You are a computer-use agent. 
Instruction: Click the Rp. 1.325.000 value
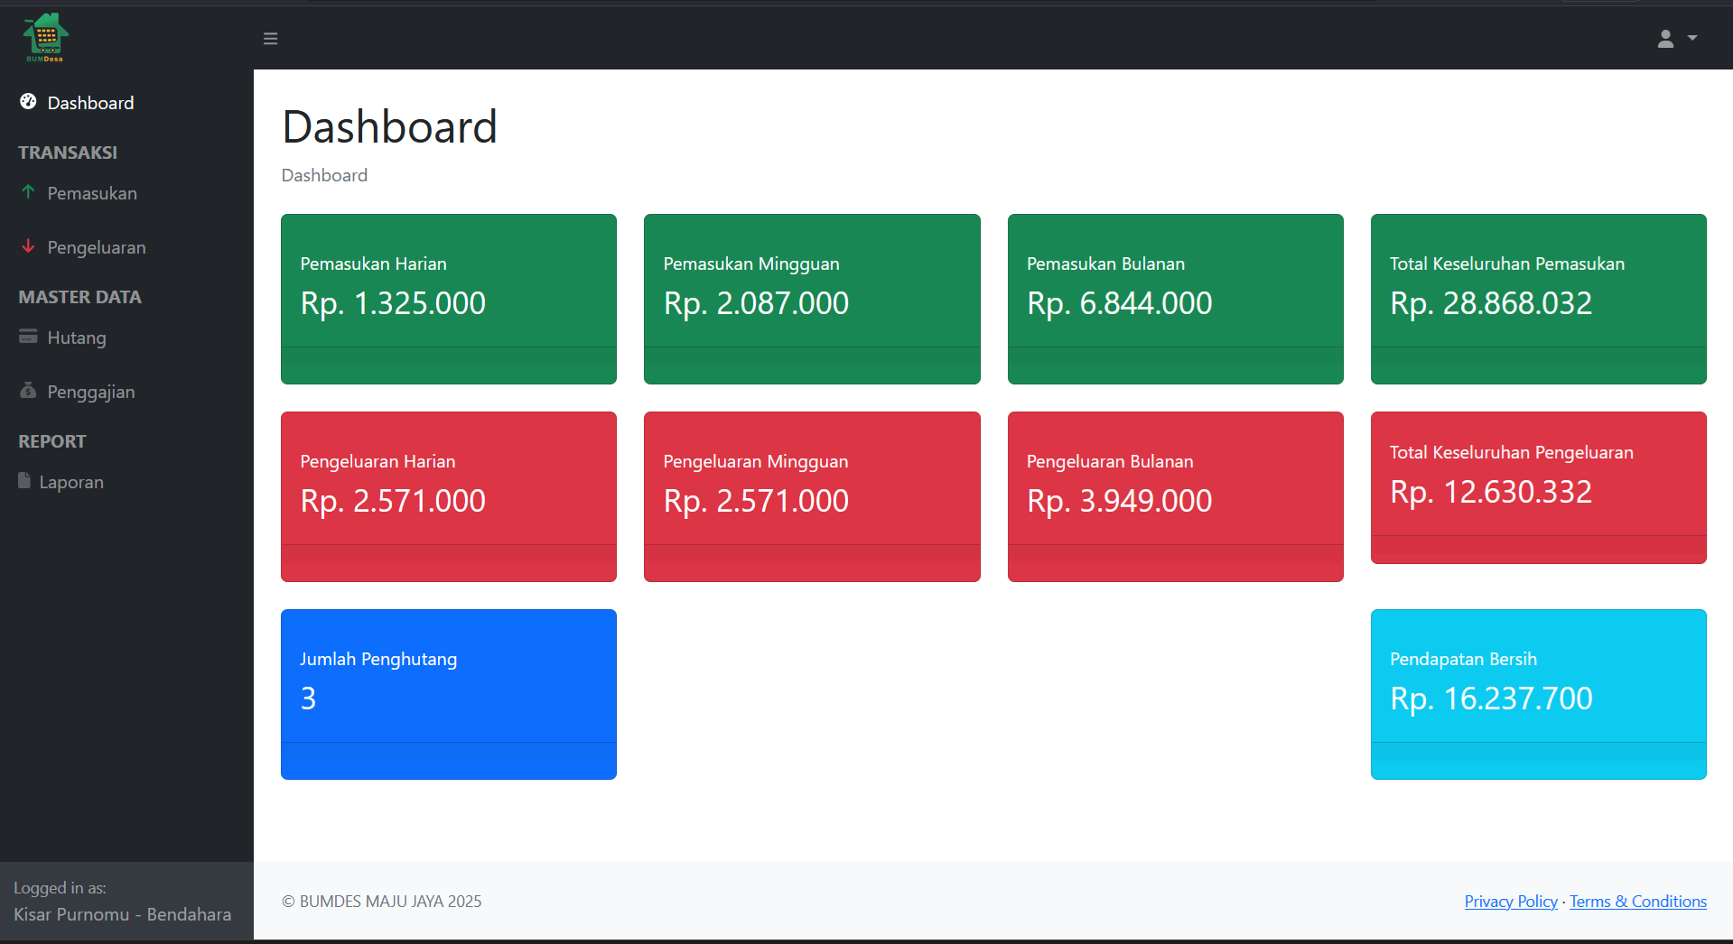(393, 303)
